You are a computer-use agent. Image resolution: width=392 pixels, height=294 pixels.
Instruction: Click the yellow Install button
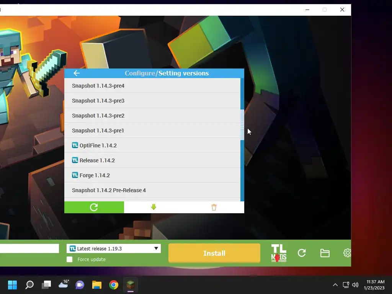[x=214, y=253]
